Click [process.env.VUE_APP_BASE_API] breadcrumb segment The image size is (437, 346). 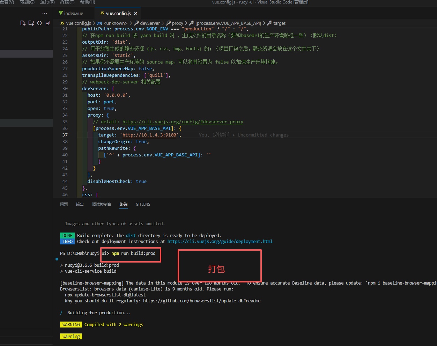point(228,23)
